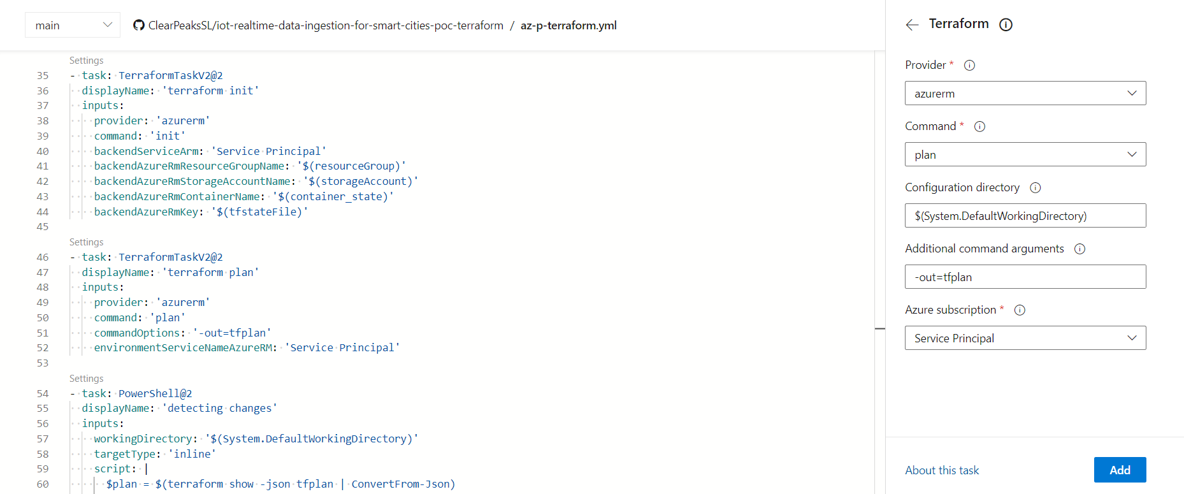Show Azure subscription info tooltip
The image size is (1184, 494).
pos(1020,310)
